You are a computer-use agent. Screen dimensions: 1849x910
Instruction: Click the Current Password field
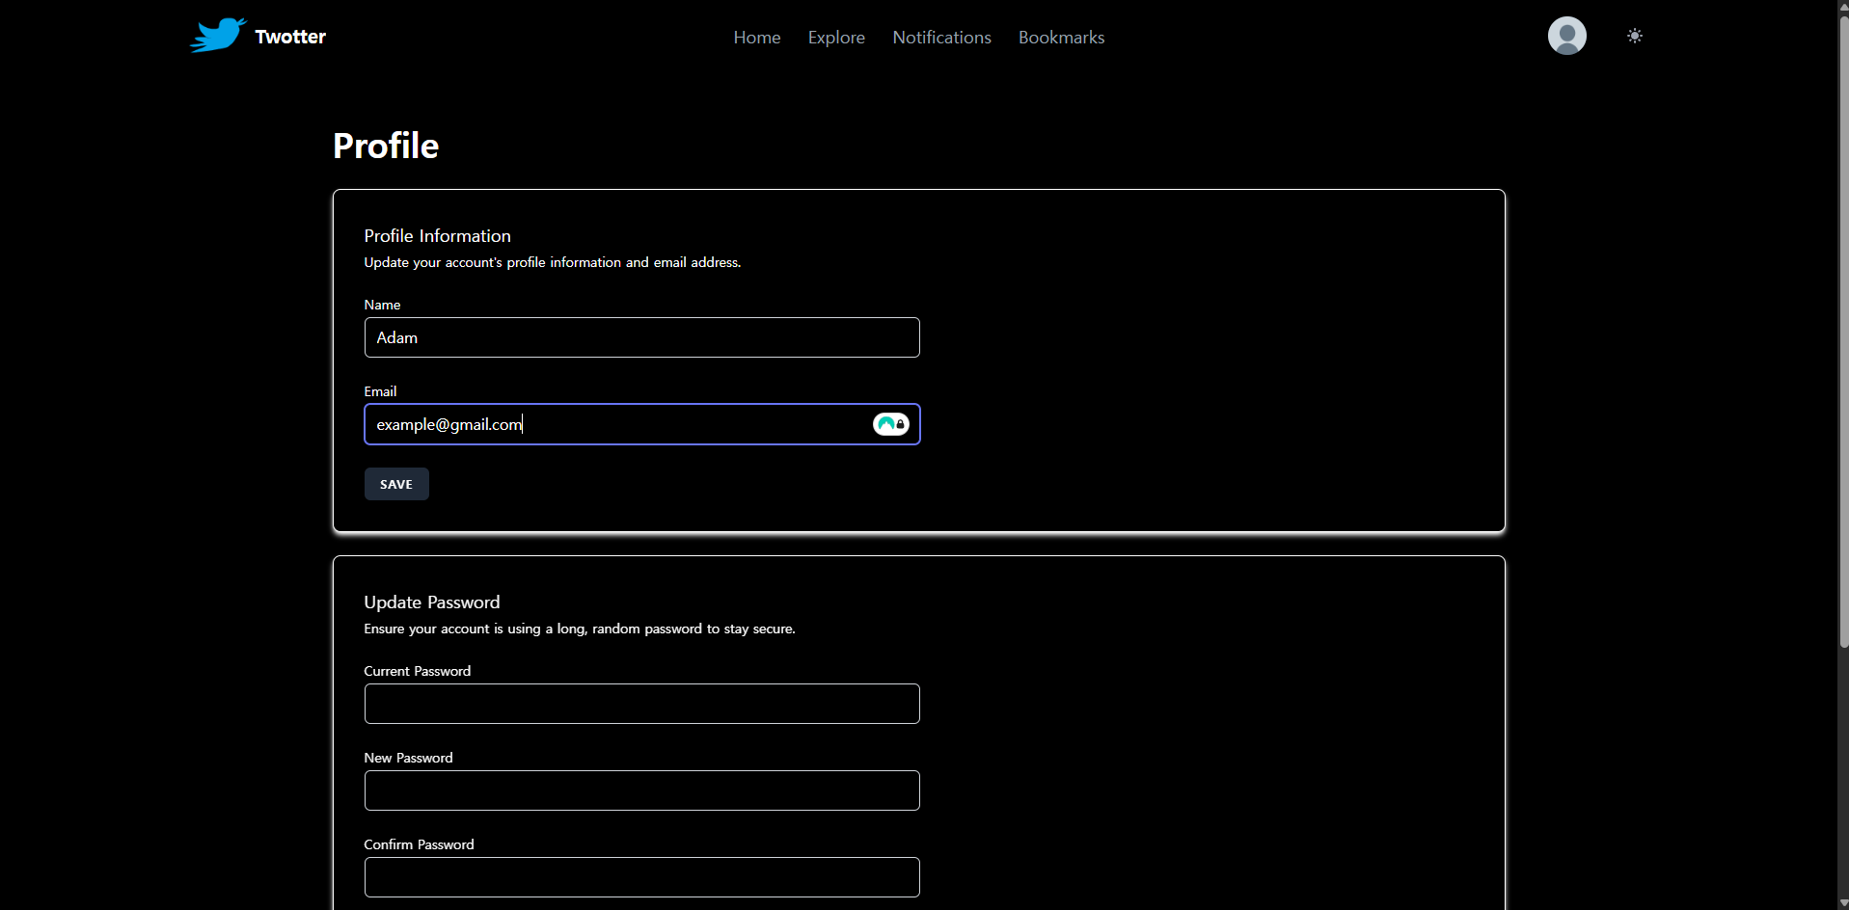641,704
